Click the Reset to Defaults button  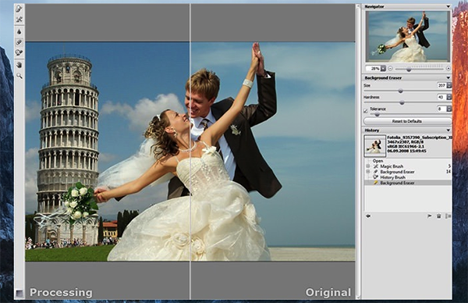click(407, 121)
